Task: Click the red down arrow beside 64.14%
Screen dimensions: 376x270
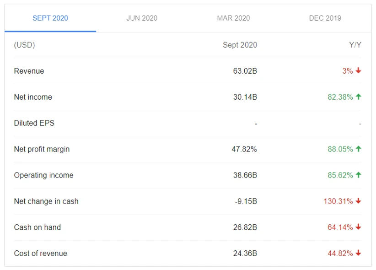Action: tap(358, 227)
